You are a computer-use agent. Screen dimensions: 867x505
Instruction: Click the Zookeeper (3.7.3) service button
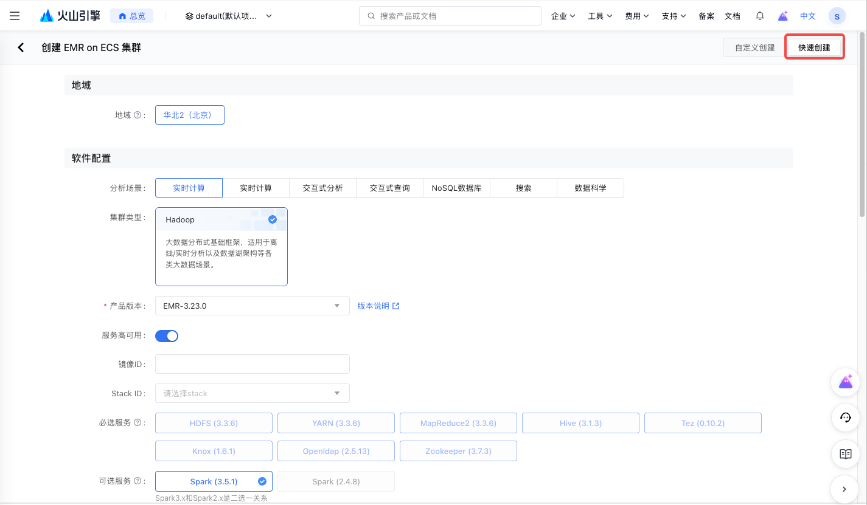(x=458, y=451)
